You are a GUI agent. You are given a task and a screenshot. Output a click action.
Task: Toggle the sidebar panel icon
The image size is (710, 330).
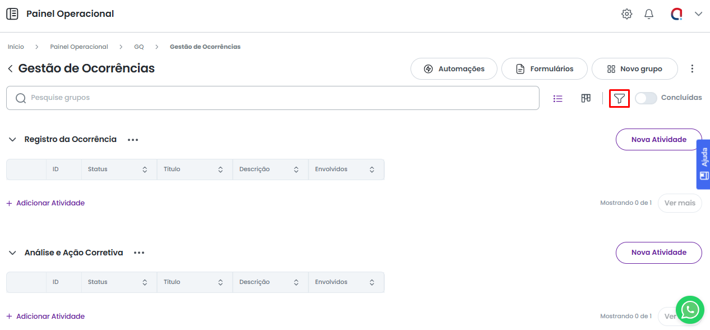(x=12, y=14)
